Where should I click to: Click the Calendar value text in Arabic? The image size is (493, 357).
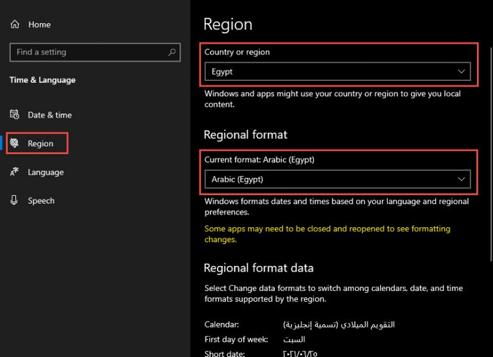click(x=339, y=325)
